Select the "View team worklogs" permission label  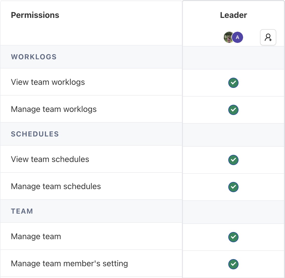point(48,82)
